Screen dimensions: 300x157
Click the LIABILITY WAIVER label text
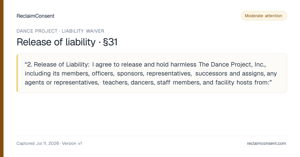(x=83, y=31)
